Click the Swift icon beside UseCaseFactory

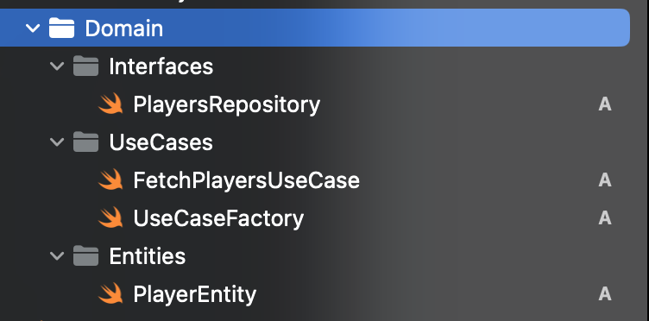[x=110, y=217]
